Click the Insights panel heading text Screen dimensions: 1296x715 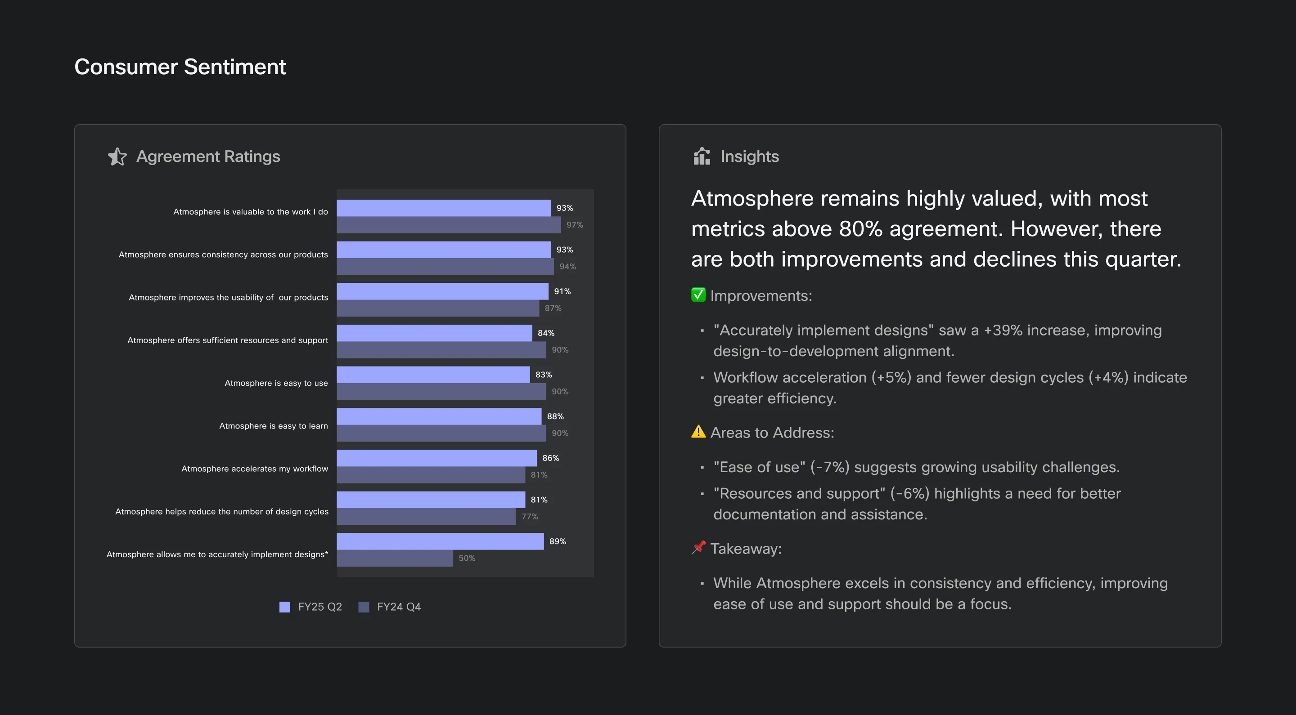pos(750,156)
